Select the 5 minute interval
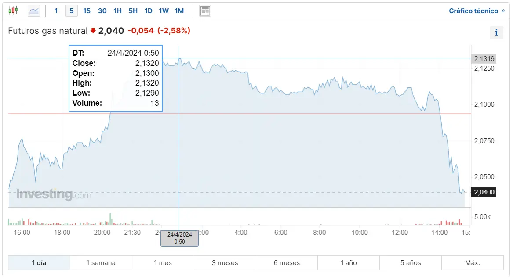 (x=72, y=11)
